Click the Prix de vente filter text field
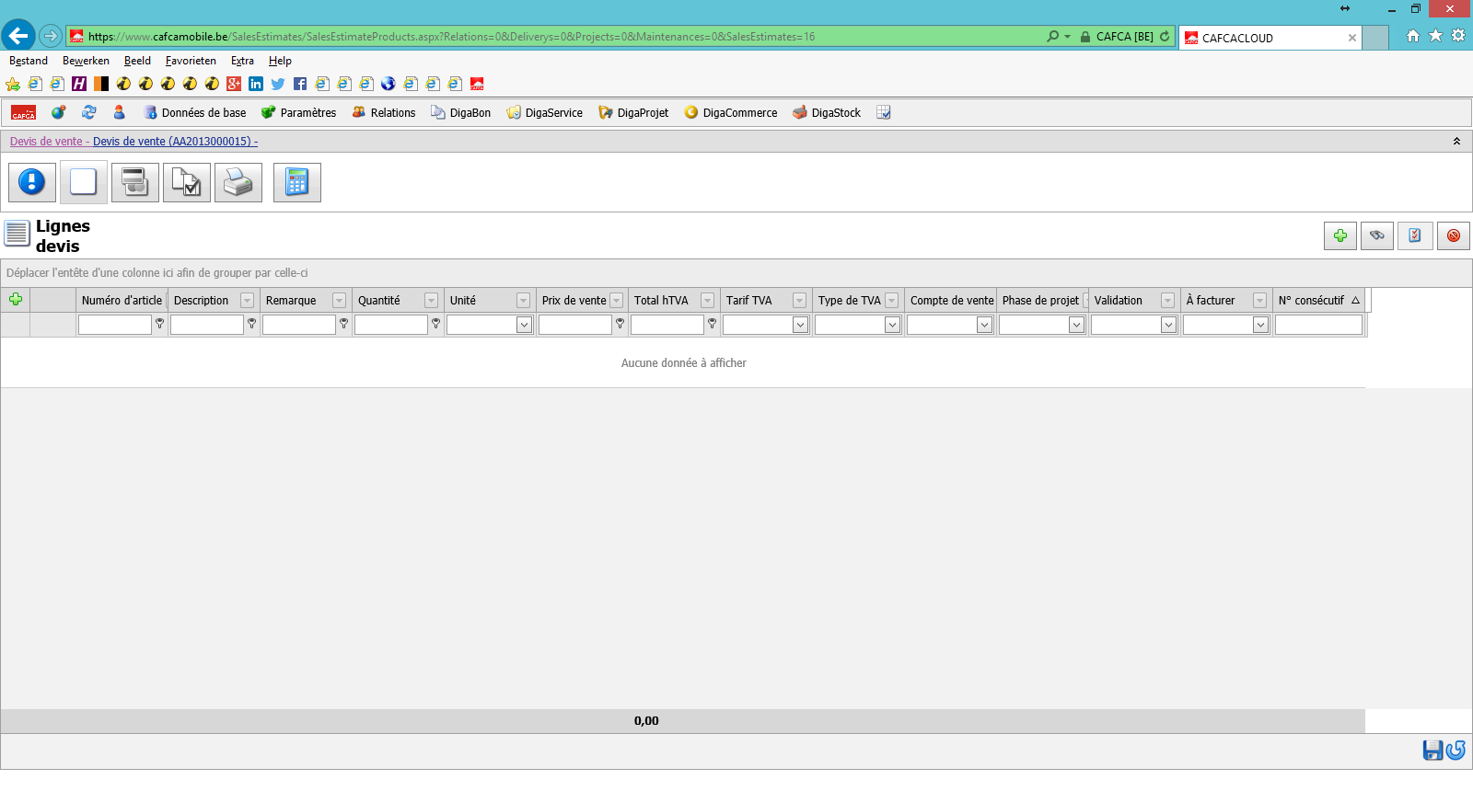Image resolution: width=1473 pixels, height=791 pixels. coord(575,325)
